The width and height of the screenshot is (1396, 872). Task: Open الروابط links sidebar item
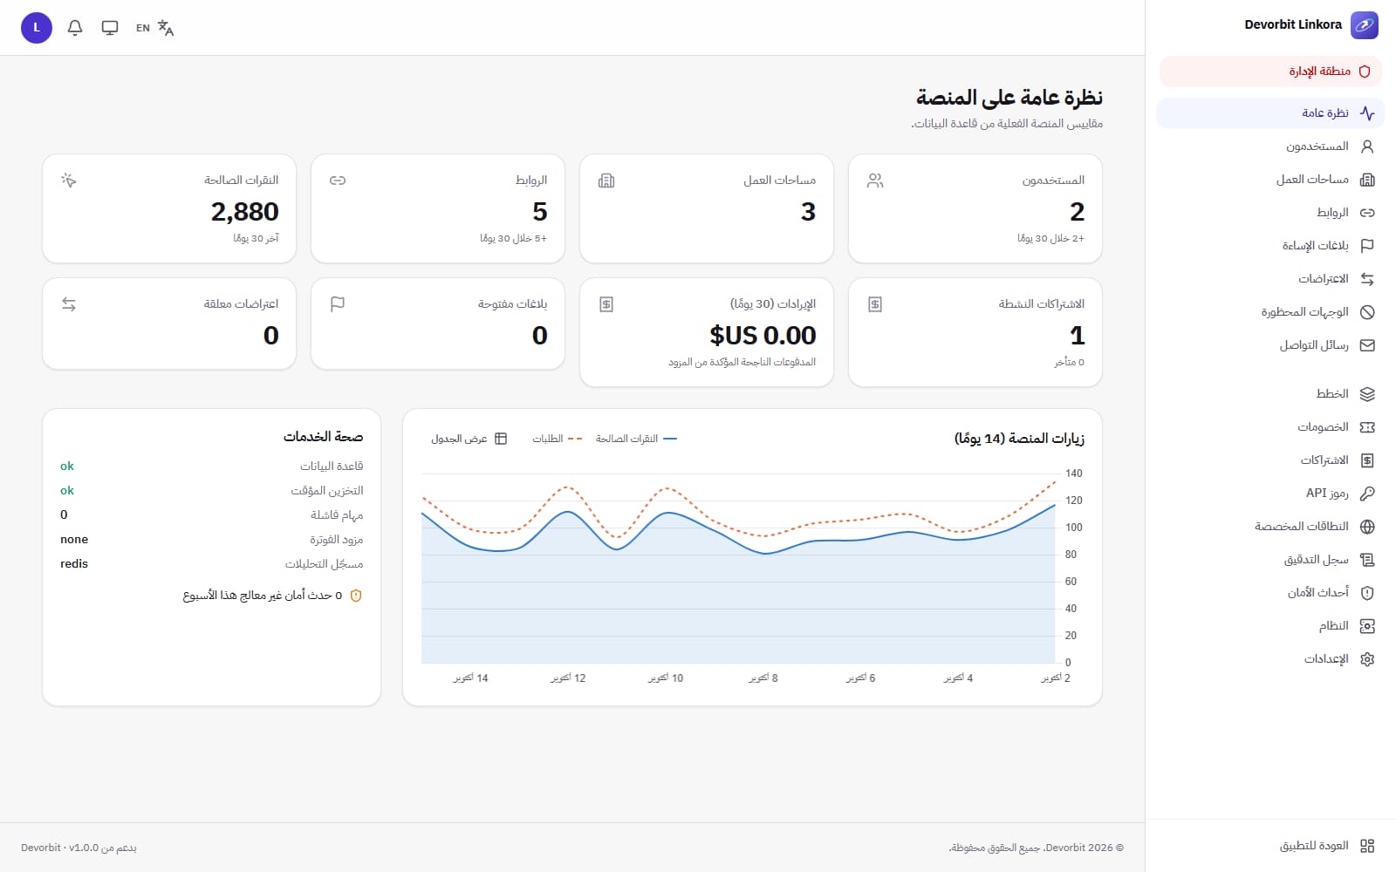click(1270, 213)
